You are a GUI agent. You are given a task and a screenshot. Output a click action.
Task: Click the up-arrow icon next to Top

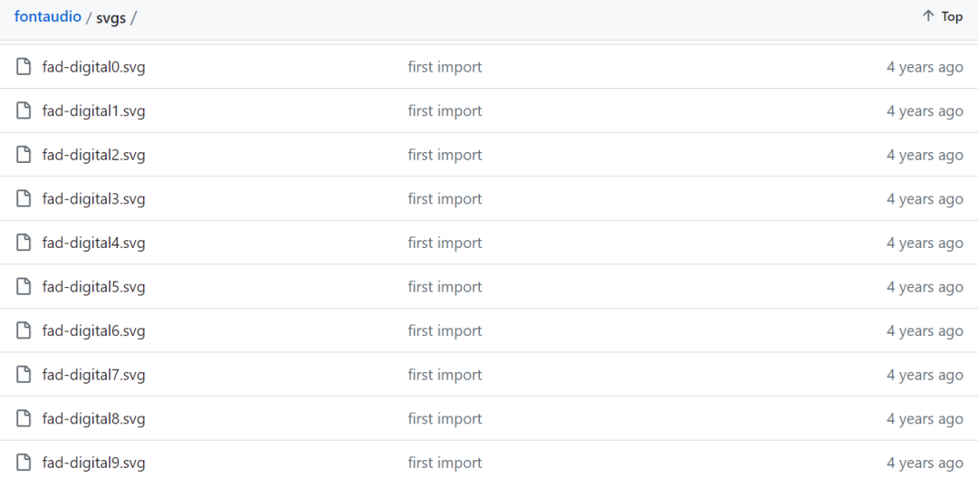click(x=928, y=16)
